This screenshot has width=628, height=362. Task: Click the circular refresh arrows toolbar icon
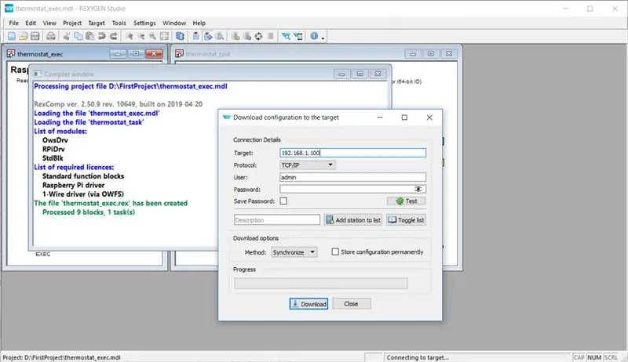[259, 36]
